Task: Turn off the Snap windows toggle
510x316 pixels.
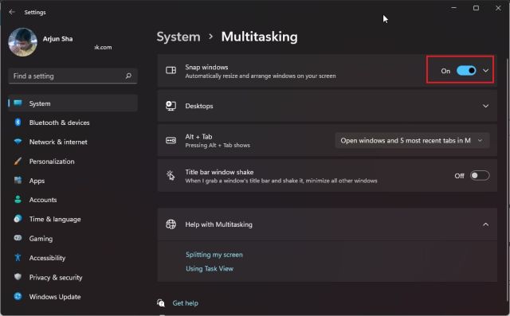Action: (466, 71)
